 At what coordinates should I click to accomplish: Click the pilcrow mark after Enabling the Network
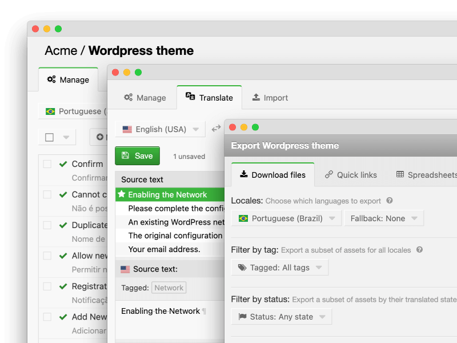tap(204, 312)
